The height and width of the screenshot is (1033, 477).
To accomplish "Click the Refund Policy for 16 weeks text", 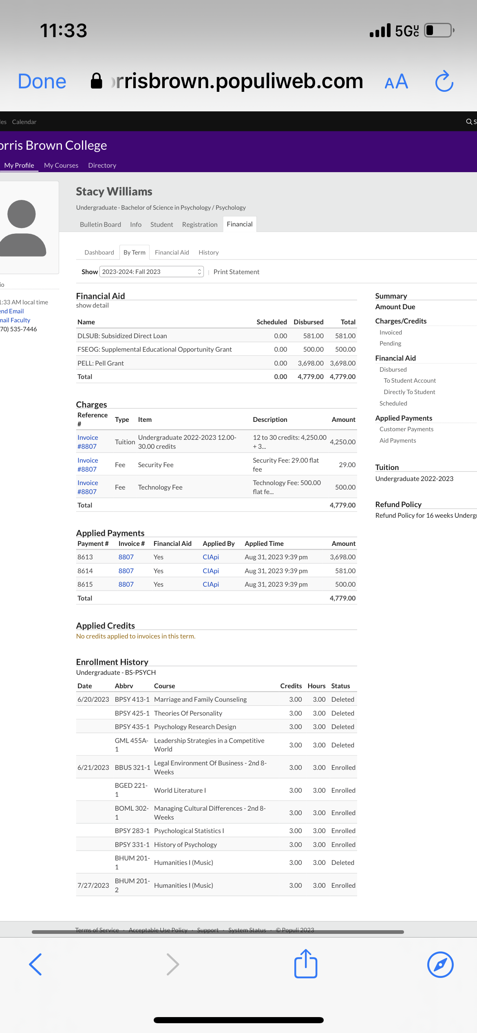I will pyautogui.click(x=426, y=515).
